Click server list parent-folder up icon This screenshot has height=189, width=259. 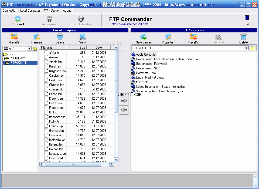(x=253, y=48)
